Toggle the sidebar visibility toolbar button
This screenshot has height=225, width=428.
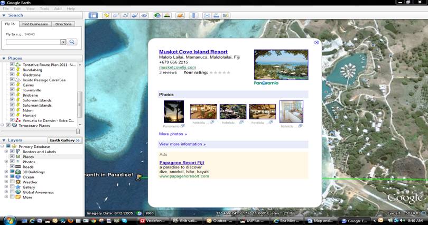pos(94,15)
